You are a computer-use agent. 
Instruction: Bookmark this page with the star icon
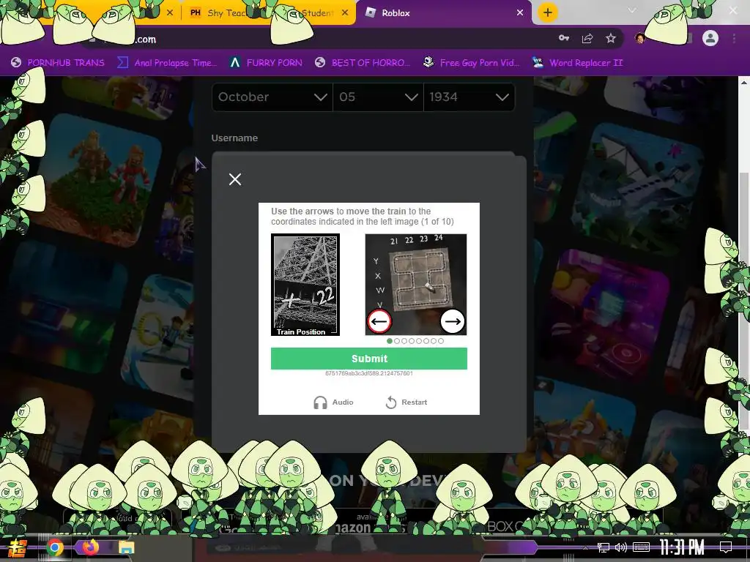click(x=611, y=39)
